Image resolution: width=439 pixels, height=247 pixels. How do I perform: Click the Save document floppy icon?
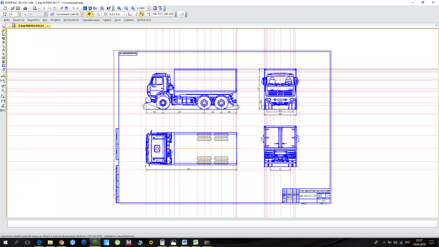coord(18,8)
